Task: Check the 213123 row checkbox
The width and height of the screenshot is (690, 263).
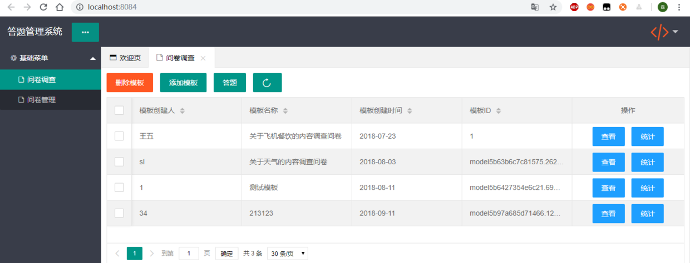Action: point(119,213)
